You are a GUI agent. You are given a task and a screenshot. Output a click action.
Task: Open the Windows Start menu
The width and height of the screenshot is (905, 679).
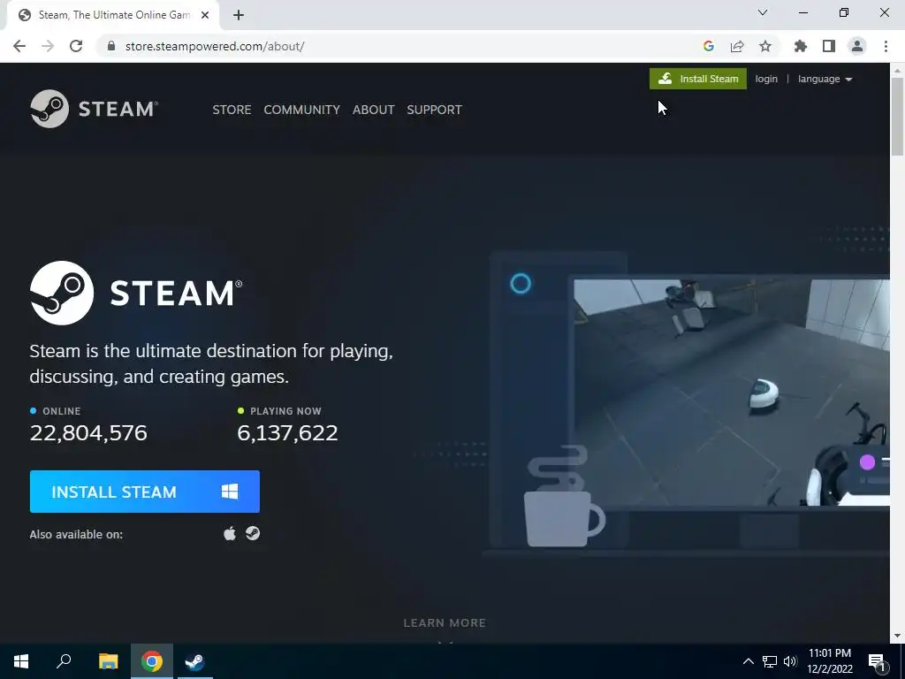(21, 661)
